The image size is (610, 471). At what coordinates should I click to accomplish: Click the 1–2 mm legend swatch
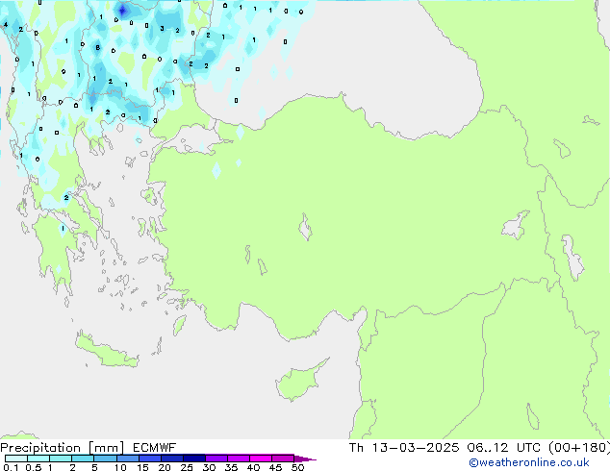pyautogui.click(x=61, y=459)
